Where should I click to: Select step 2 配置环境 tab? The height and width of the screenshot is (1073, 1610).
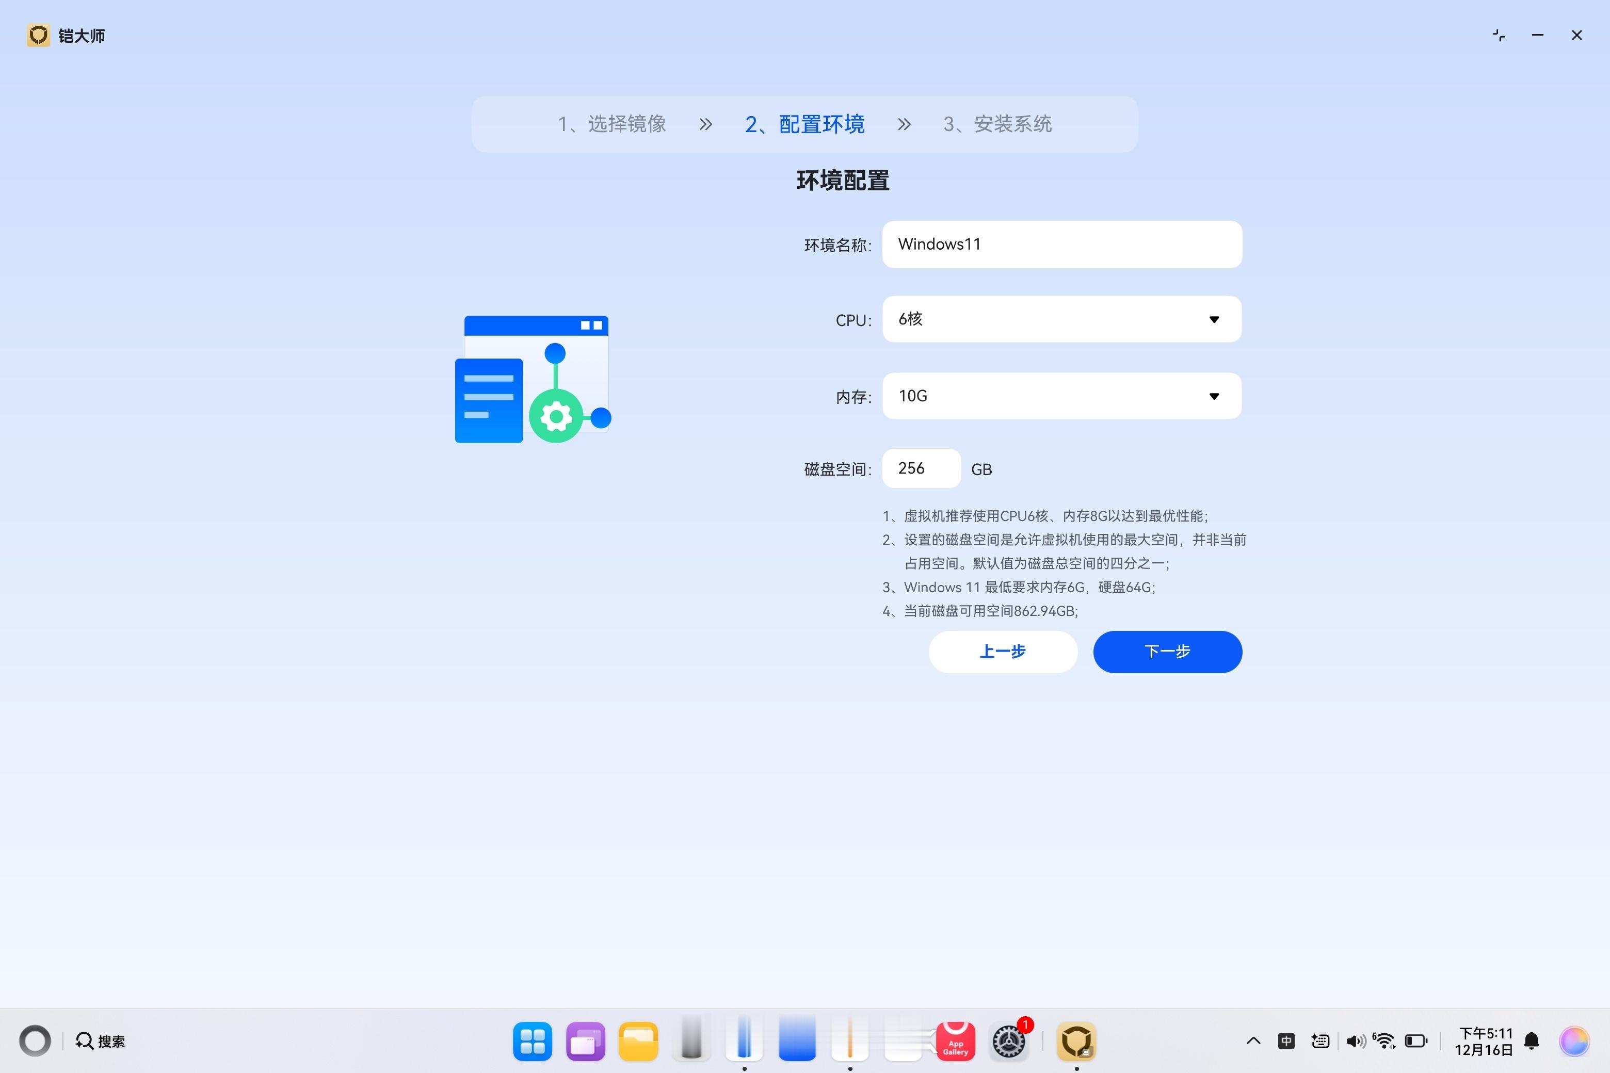[x=804, y=124]
